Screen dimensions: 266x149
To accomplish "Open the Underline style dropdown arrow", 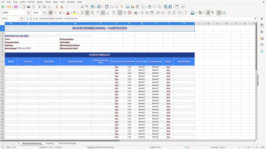I will pyautogui.click(x=64, y=13).
